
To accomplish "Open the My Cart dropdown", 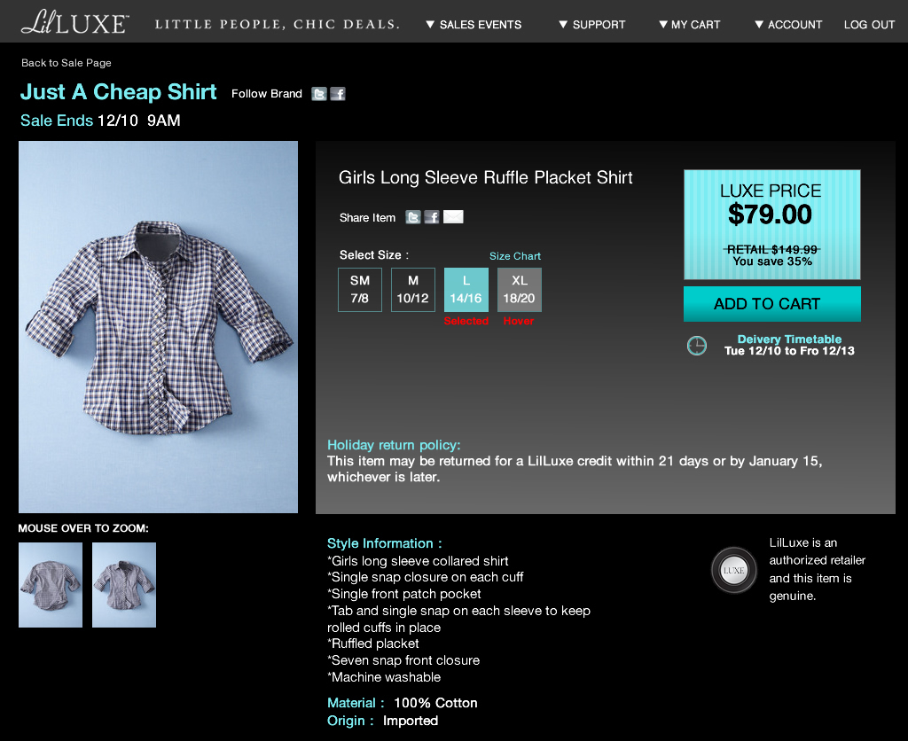I will (x=689, y=25).
